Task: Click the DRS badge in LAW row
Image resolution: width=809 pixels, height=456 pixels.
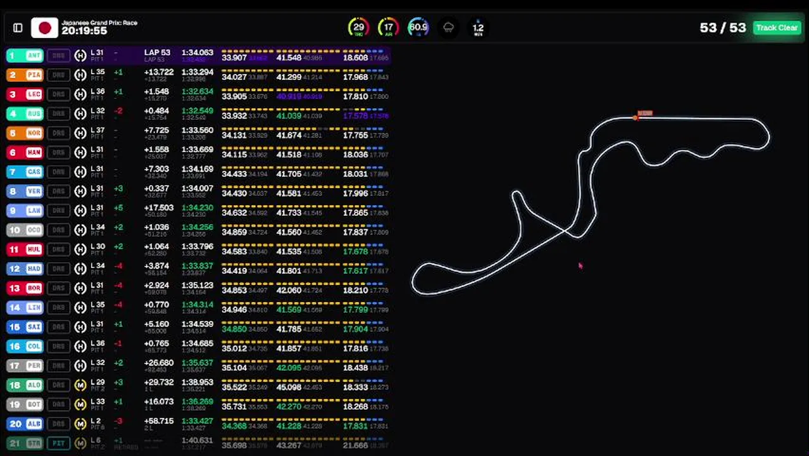Action: pos(58,211)
